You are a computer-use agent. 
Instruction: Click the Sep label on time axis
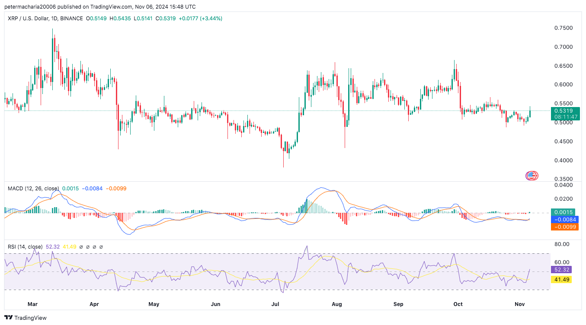pyautogui.click(x=398, y=304)
